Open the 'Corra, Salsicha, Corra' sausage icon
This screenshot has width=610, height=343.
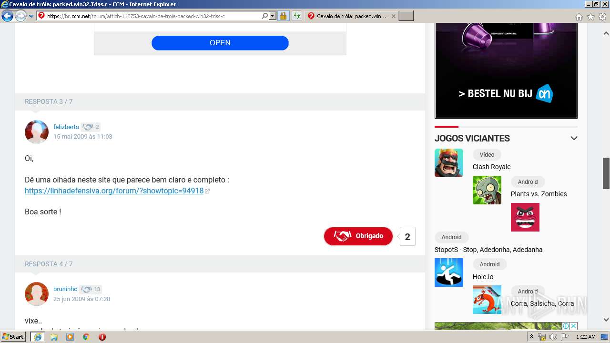487,300
